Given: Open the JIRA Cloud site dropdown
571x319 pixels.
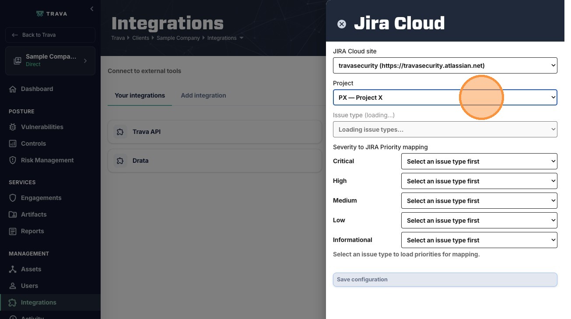Looking at the screenshot, I should point(445,66).
